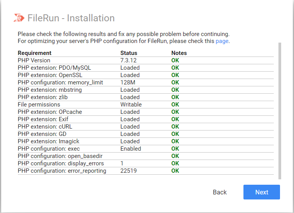Screen dimensions: 294x213
Task: Click the 'Status' column header
Action: (129, 53)
